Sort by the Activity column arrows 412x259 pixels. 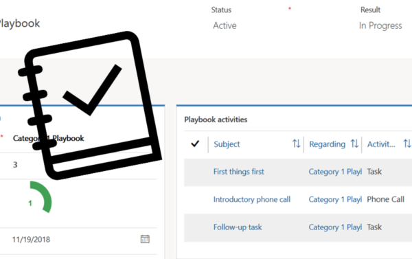tap(407, 144)
